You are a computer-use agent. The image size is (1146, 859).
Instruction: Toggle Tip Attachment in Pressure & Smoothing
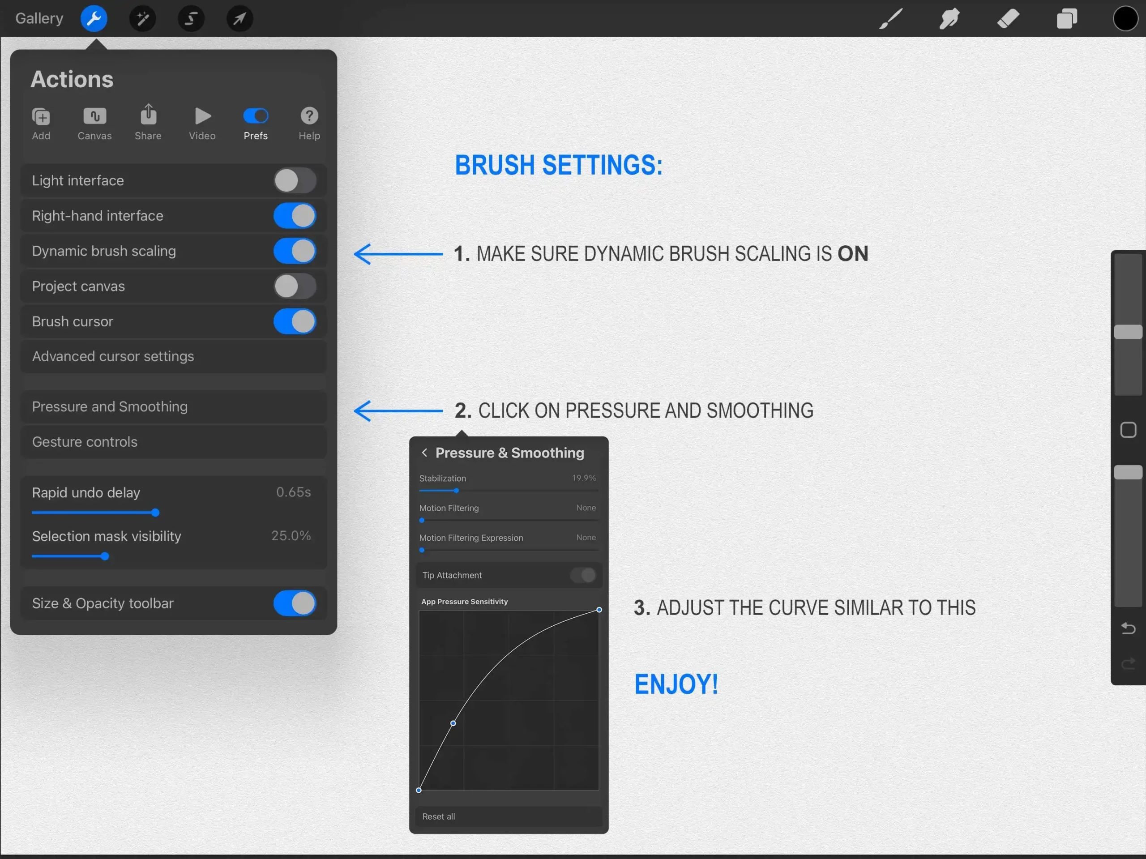(583, 575)
